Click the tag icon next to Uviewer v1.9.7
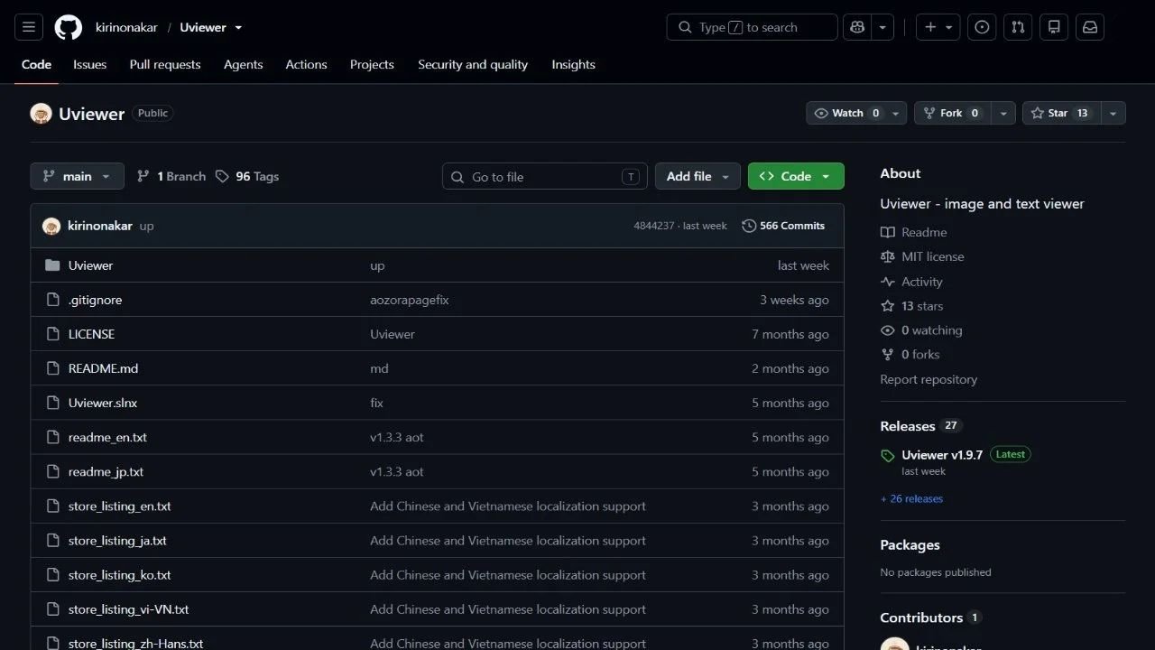 [x=888, y=456]
